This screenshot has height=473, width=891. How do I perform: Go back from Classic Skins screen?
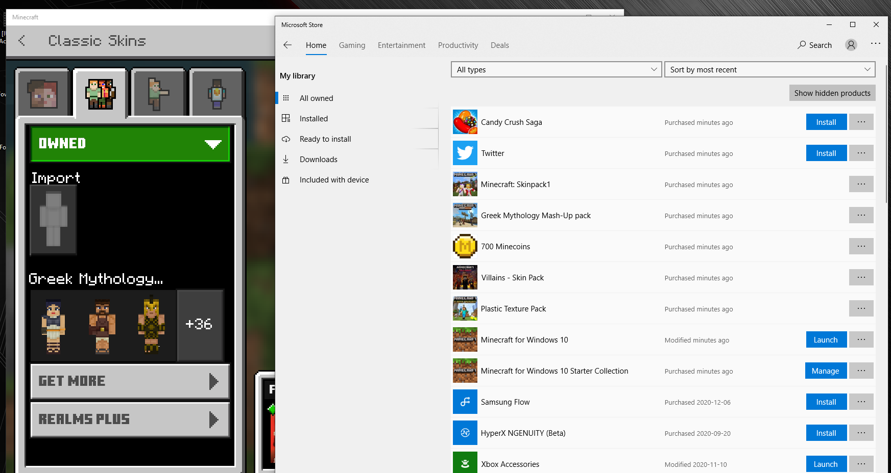22,41
